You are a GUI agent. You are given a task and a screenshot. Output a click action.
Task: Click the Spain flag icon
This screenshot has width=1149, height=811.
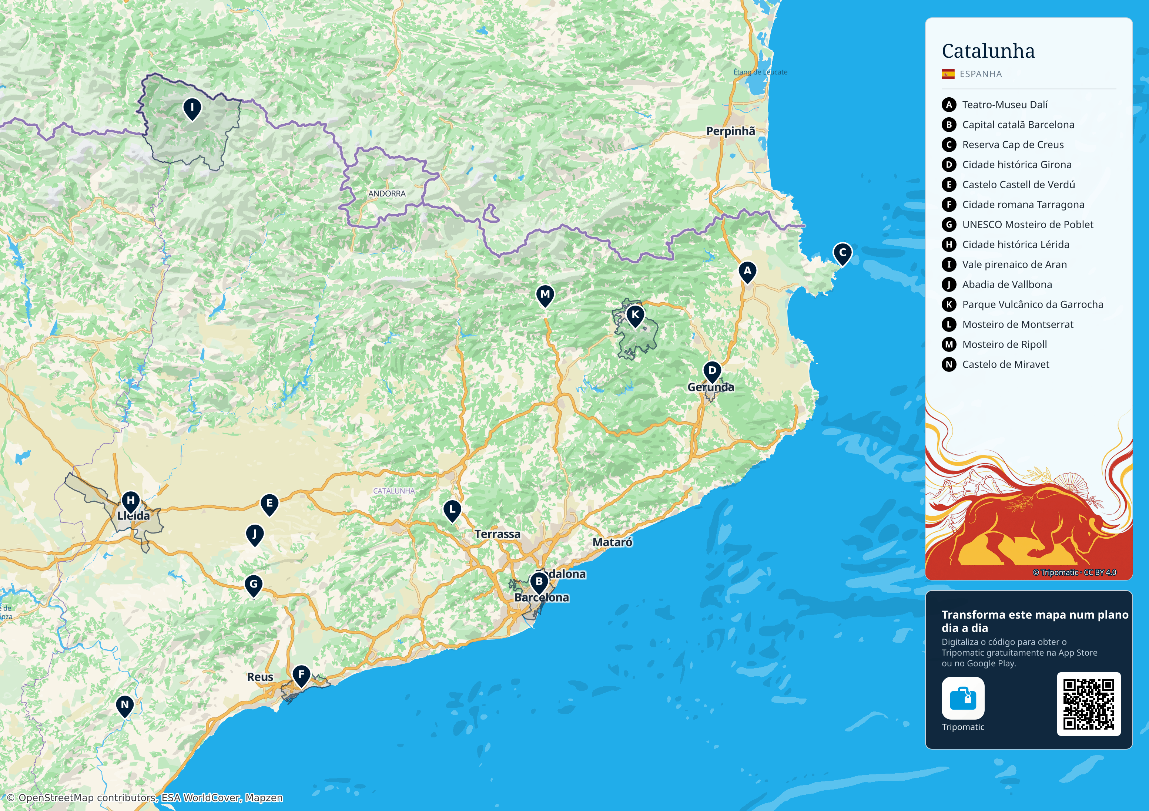(x=948, y=74)
